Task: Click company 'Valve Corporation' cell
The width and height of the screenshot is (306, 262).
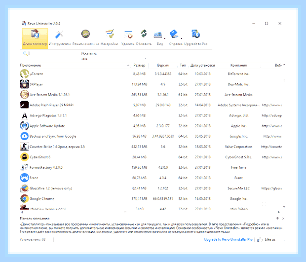Action: [x=238, y=147]
